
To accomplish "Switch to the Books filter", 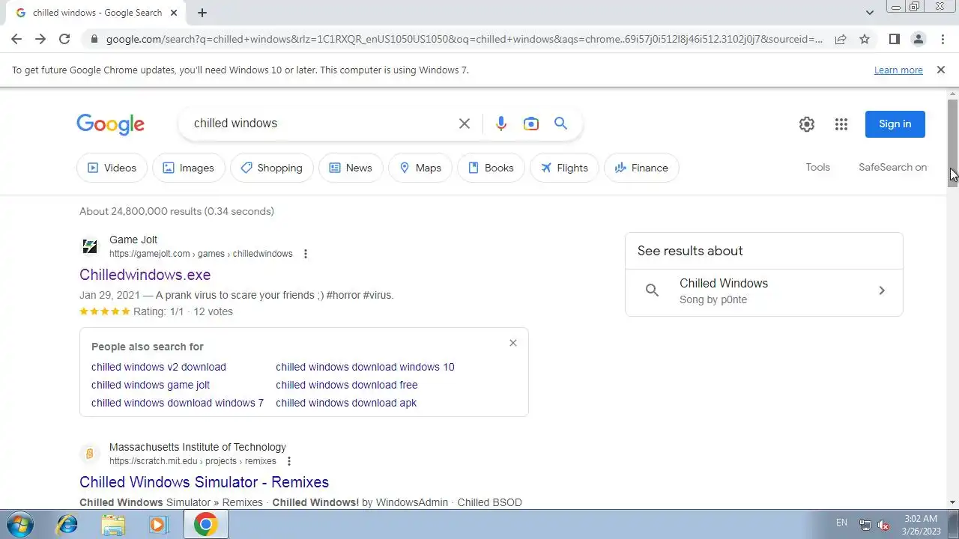I will [x=491, y=168].
